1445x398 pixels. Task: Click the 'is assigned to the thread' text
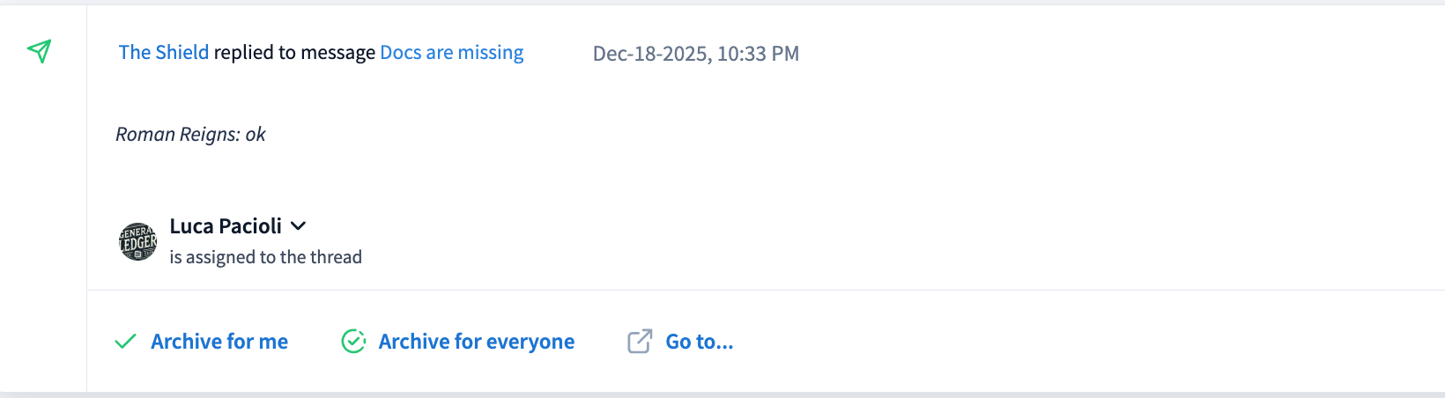[265, 257]
